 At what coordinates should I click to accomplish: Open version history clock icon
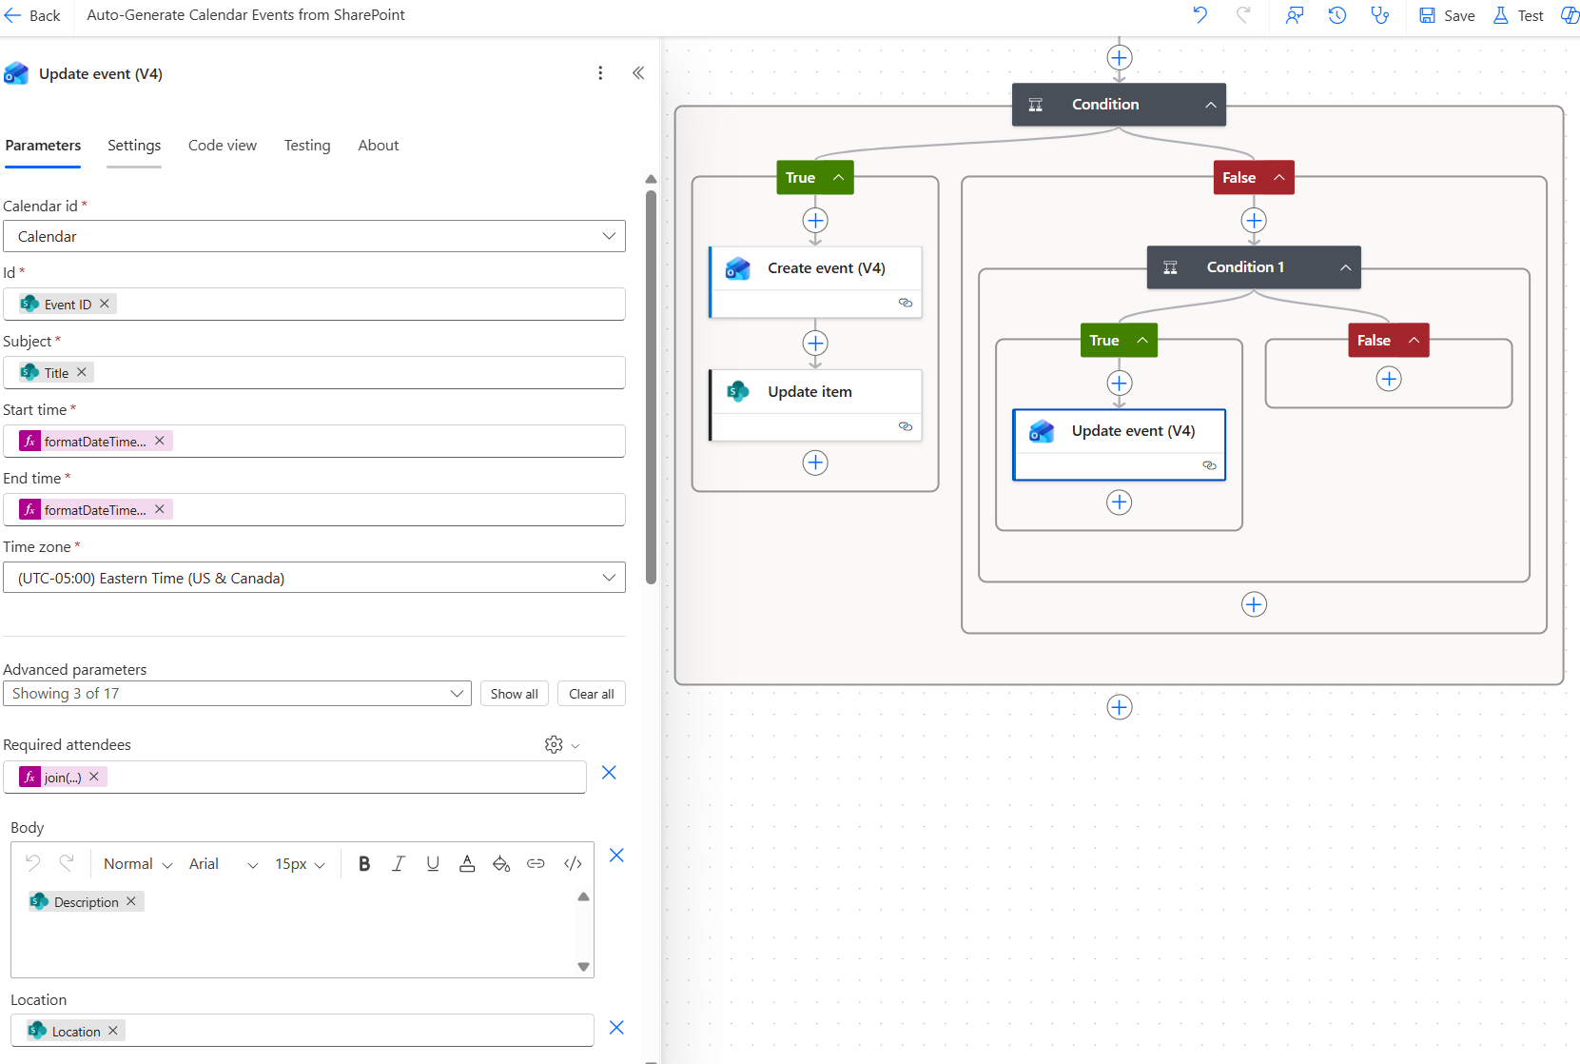coord(1336,15)
